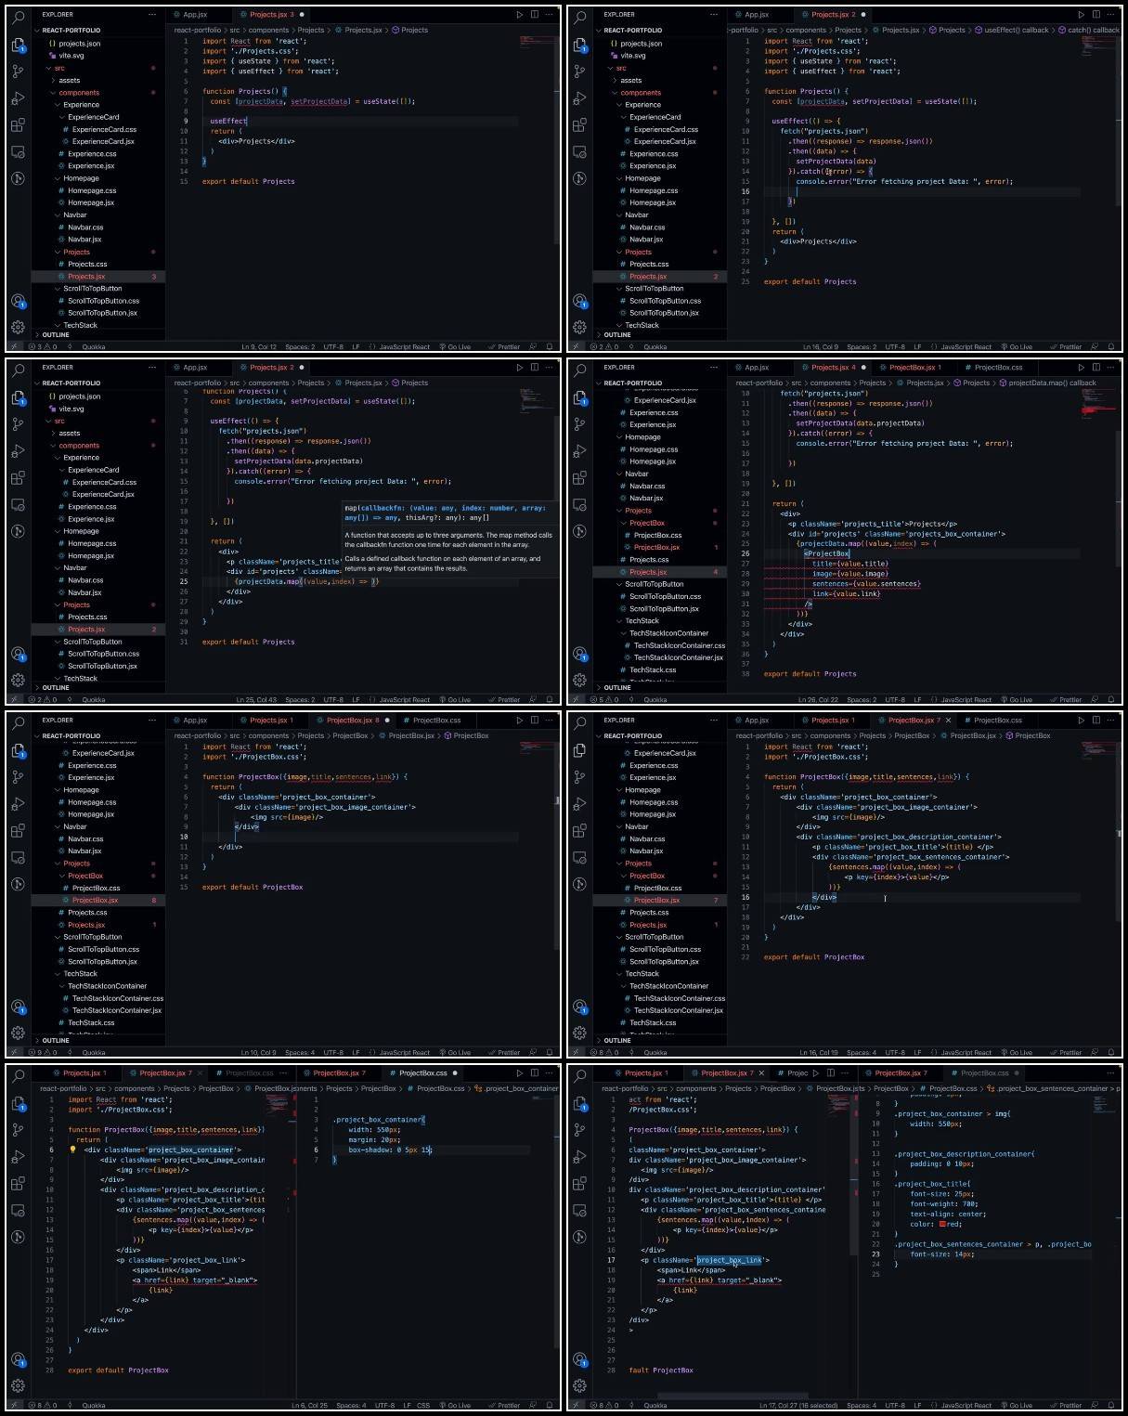Open ProjectBox.css tab in Ln 10, Col 9 window
The height and width of the screenshot is (1416, 1128).
click(436, 721)
